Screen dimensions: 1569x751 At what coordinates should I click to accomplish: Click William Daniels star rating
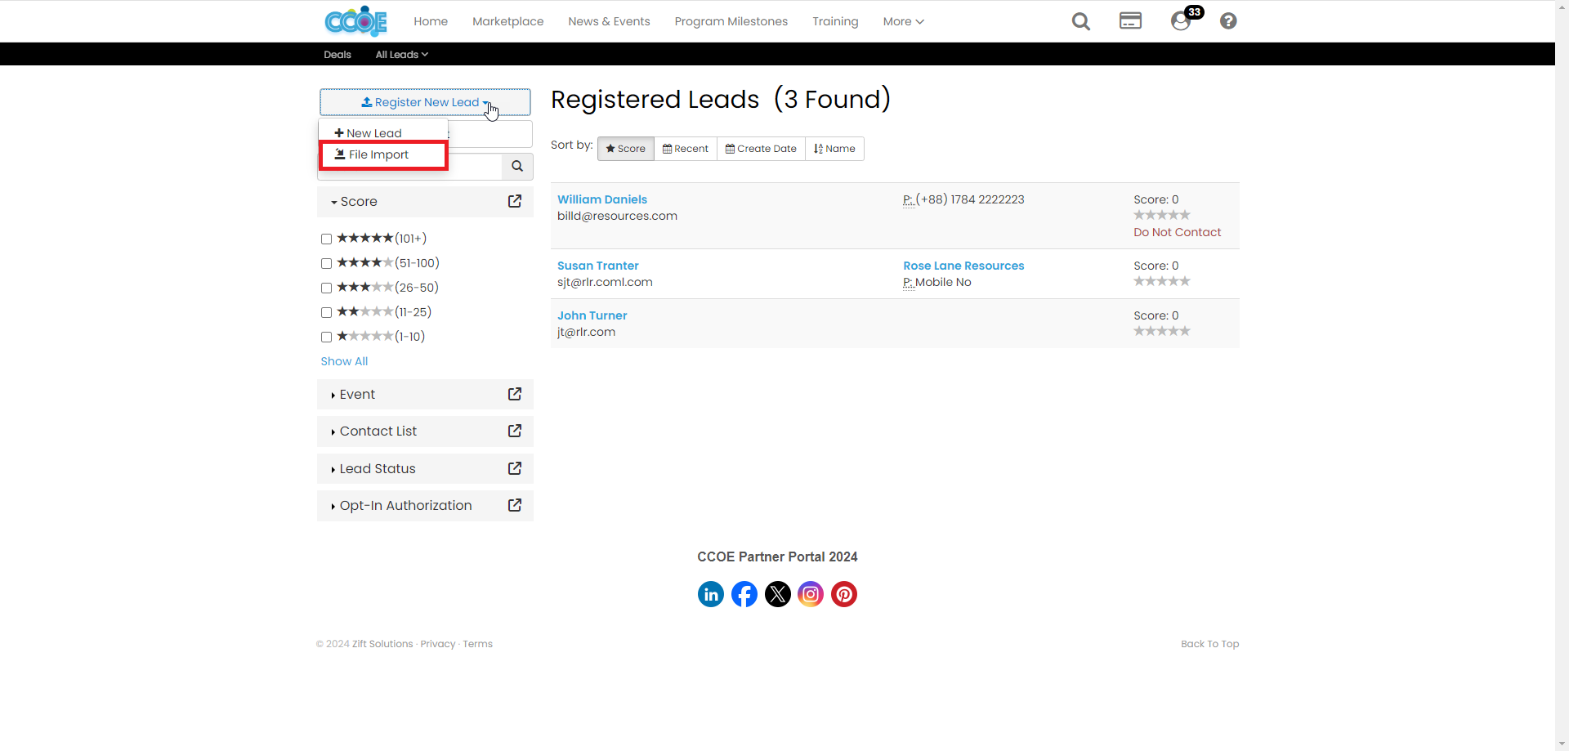point(1162,215)
